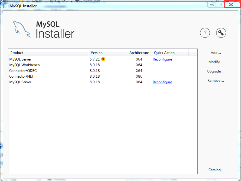241x181 pixels.
Task: Reconfigure MySQL Server 8.0.18
Action: pyautogui.click(x=162, y=82)
